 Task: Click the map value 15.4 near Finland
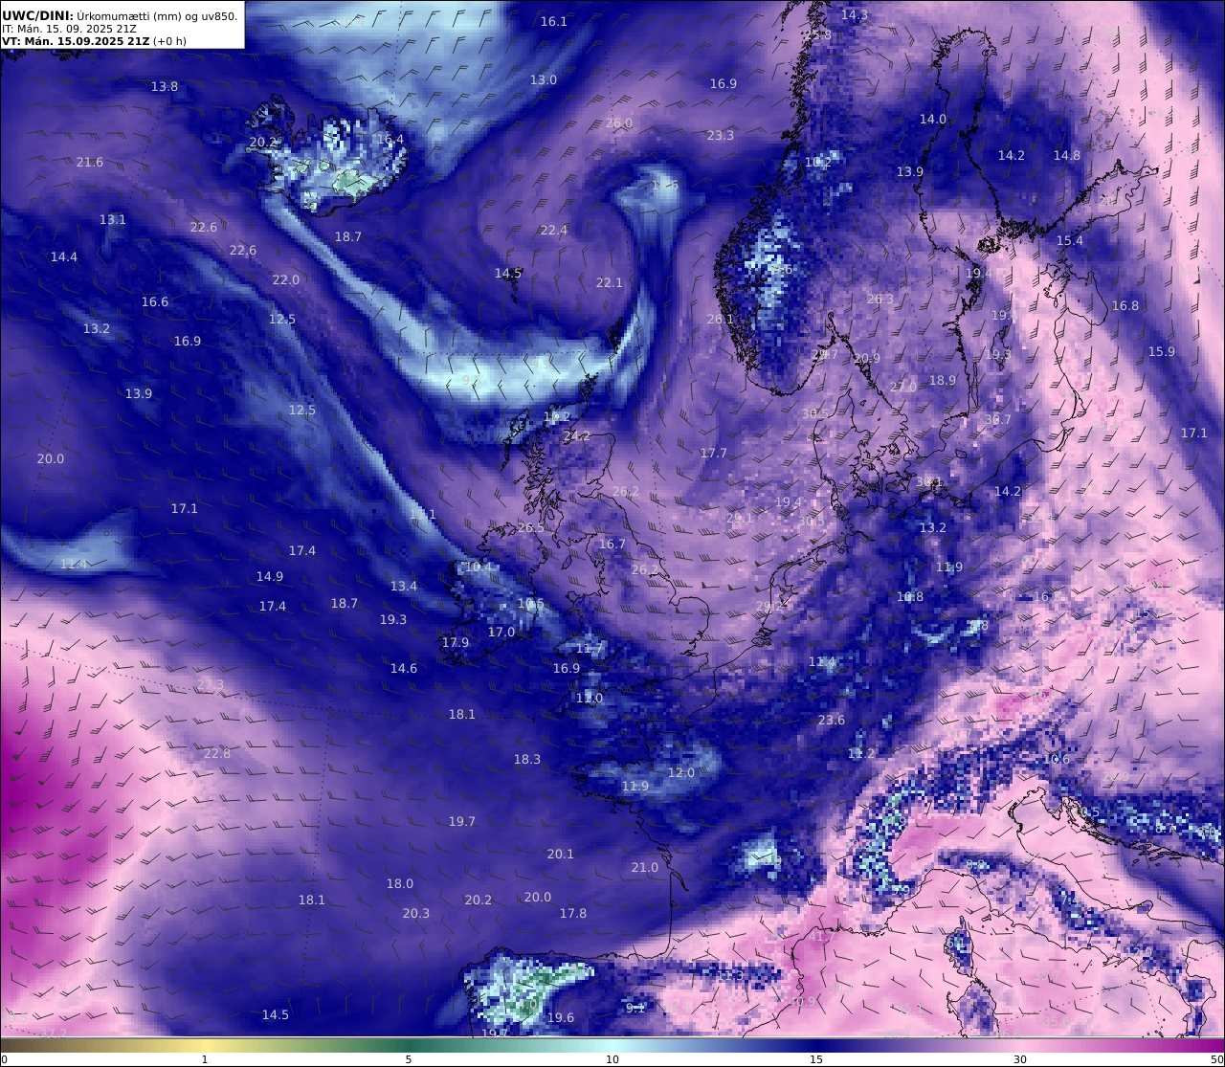1070,240
